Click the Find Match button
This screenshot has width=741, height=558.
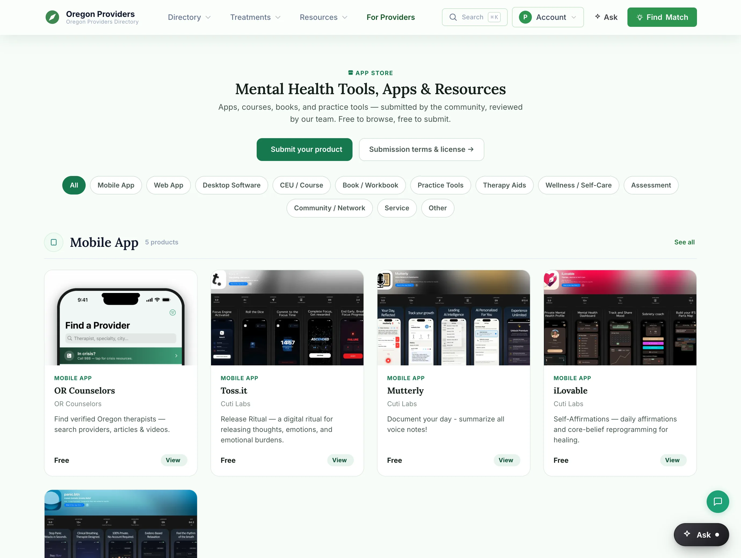(x=662, y=17)
